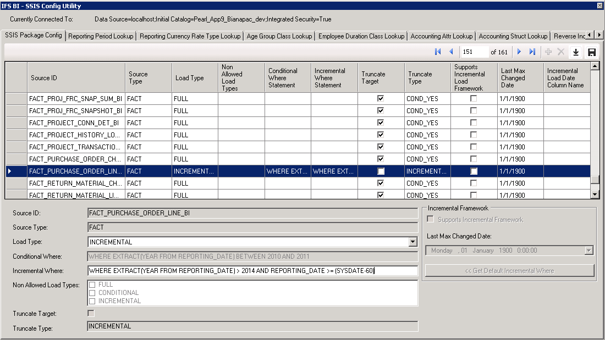Open the Age Group Class Lookup tab
This screenshot has width=605, height=340.
[279, 36]
